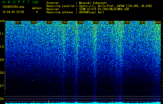Screen dimensions: 163x104
Task: Click the time marker 2355
Action: click(x=80, y=22)
